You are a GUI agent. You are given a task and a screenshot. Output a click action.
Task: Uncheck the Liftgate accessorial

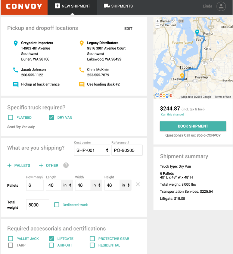tap(52, 239)
